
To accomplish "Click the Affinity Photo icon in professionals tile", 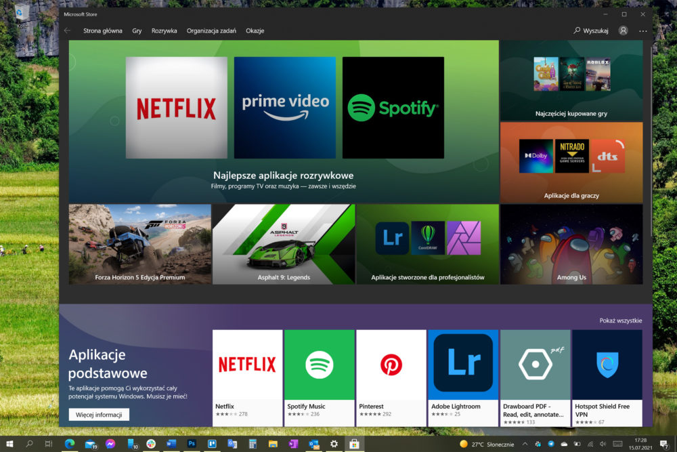I will tap(464, 238).
